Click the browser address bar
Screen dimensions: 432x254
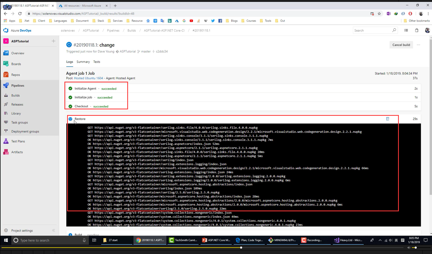pyautogui.click(x=198, y=14)
